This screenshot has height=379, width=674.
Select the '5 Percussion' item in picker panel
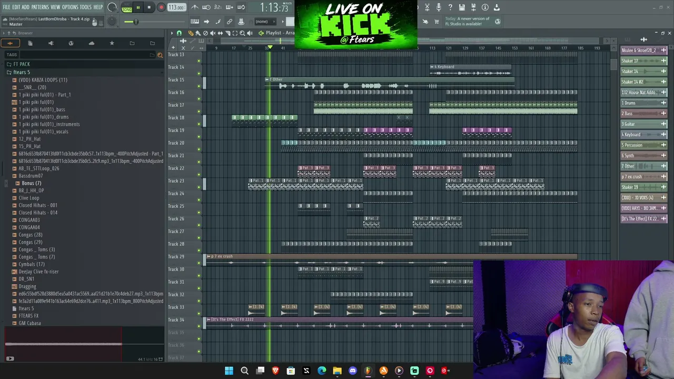(643, 145)
